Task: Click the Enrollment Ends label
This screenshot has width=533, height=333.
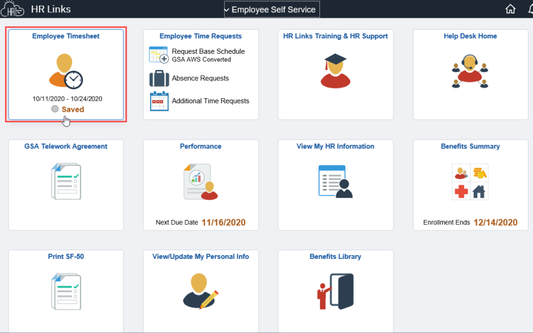Action: tap(447, 222)
